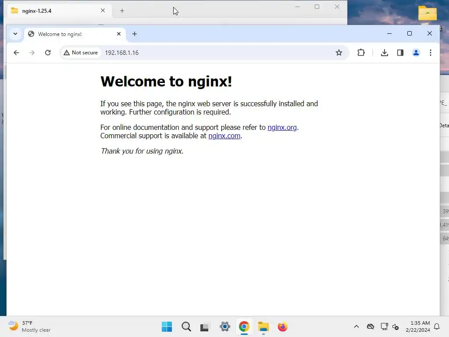
Task: Follow the nginx.com link
Action: coord(224,136)
